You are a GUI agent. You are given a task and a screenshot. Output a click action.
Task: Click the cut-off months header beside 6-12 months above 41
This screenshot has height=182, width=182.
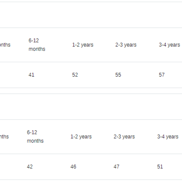[5, 45]
